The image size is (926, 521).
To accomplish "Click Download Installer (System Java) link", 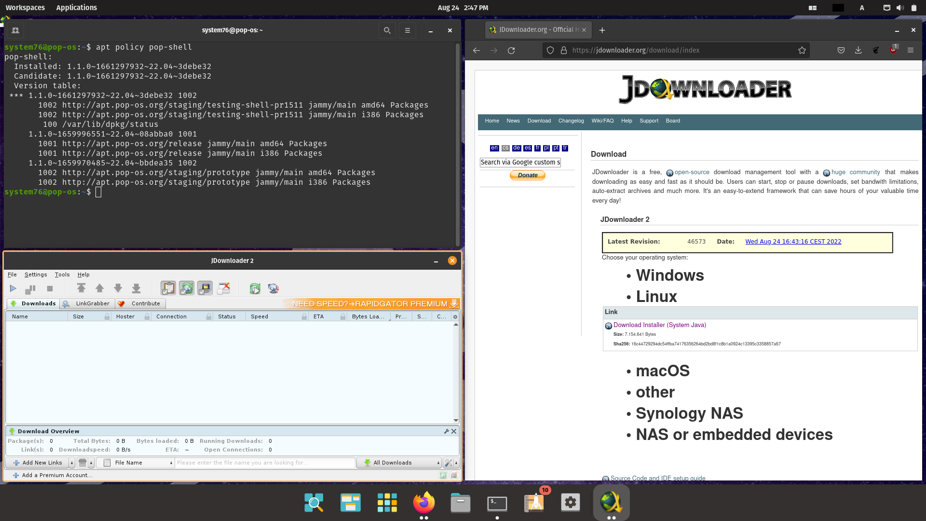I will 659,325.
